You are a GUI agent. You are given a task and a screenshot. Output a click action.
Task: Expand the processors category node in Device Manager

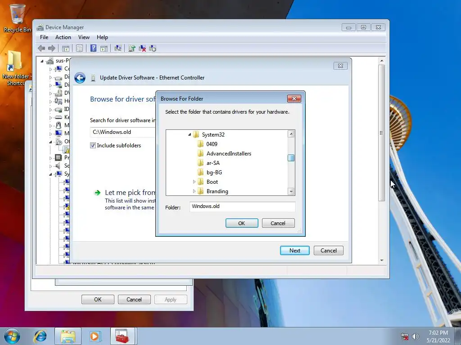click(x=50, y=158)
